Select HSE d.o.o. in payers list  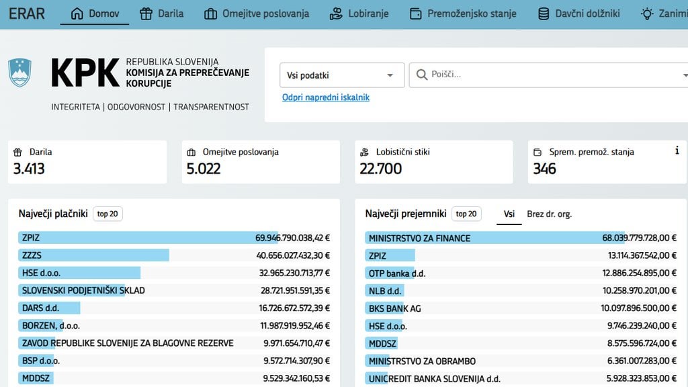point(174,273)
